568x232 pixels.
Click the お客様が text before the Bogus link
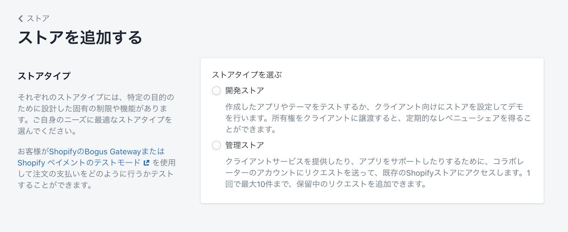33,151
